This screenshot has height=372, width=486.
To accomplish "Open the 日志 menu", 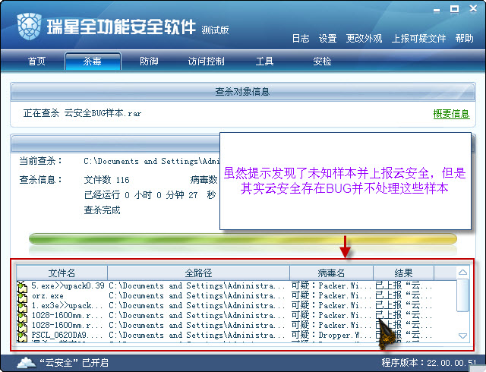I will [301, 39].
